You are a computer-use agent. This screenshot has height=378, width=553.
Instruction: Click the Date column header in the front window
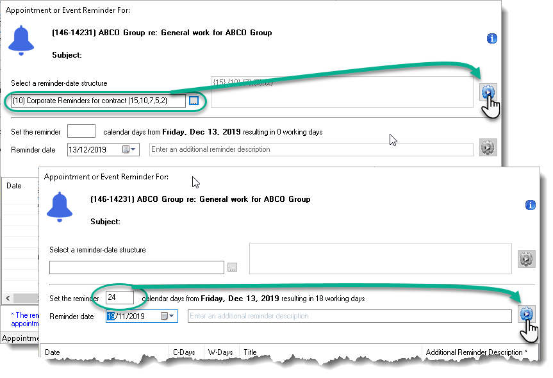click(104, 352)
